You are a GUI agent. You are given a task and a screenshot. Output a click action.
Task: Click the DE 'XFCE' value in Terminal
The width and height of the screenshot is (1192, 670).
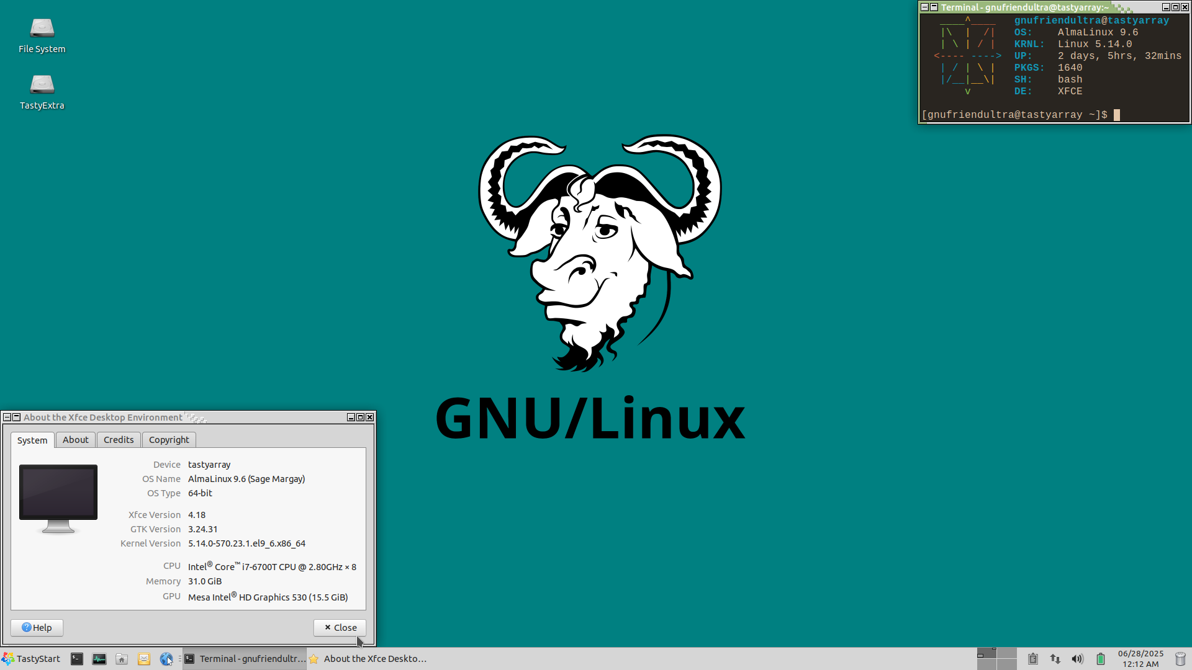pos(1070,91)
